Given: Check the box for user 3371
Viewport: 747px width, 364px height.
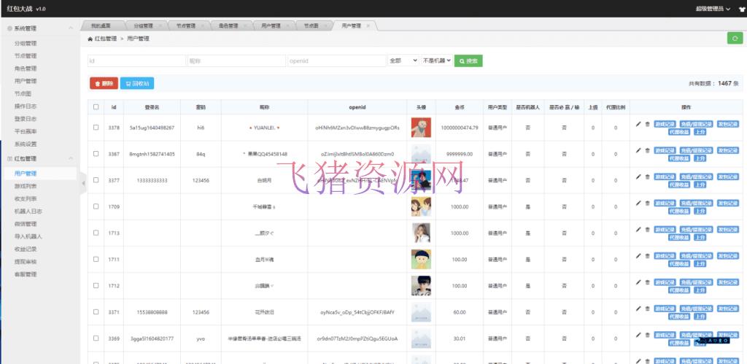Looking at the screenshot, I should click(96, 311).
